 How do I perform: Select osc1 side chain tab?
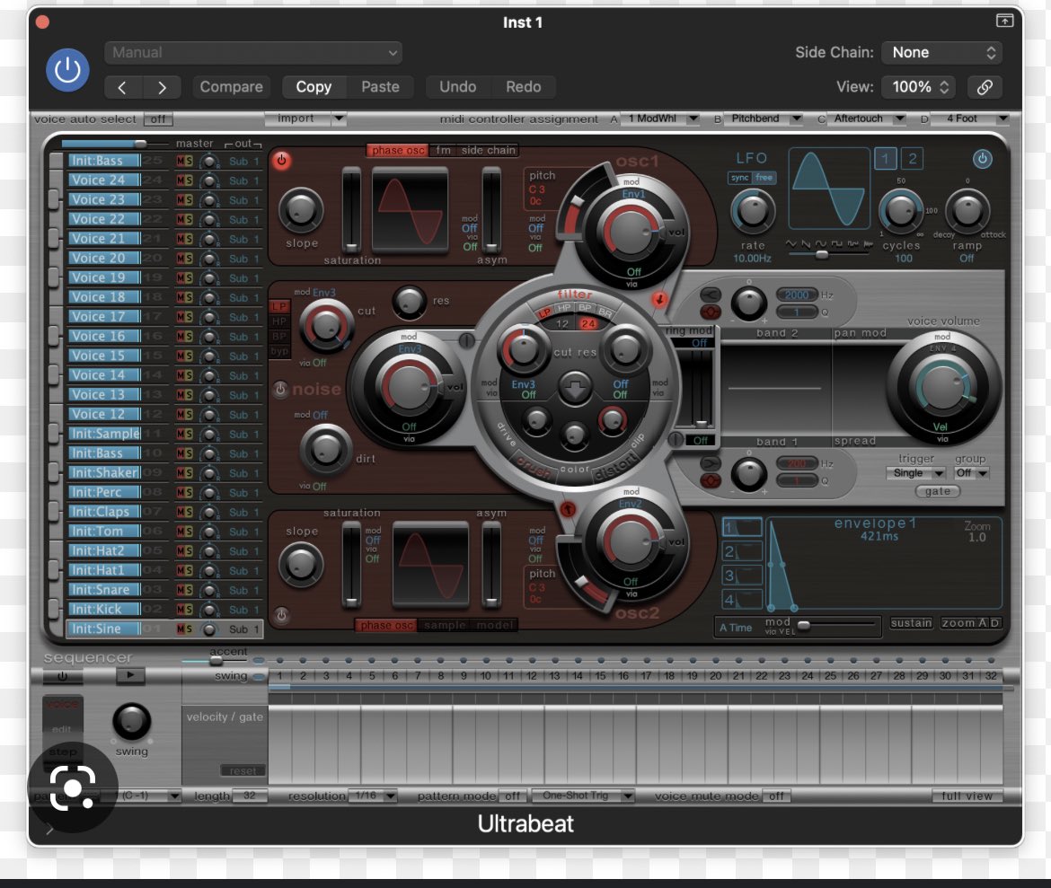coord(488,150)
